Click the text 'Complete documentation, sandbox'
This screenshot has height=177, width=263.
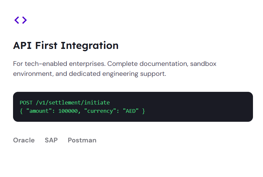tap(162, 64)
